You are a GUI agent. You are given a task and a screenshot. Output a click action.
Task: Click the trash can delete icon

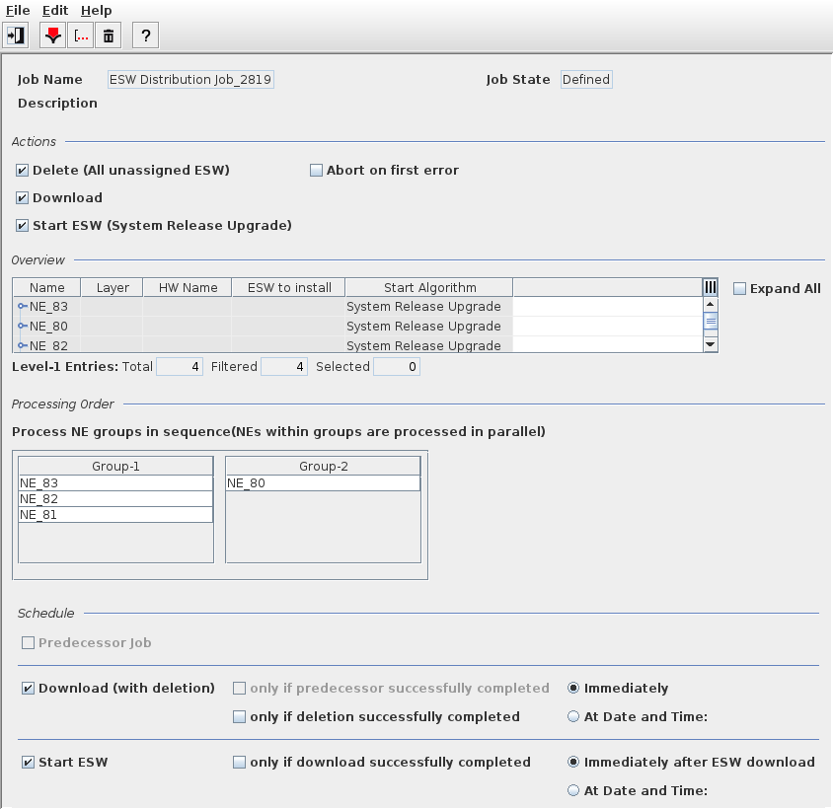pyautogui.click(x=109, y=37)
